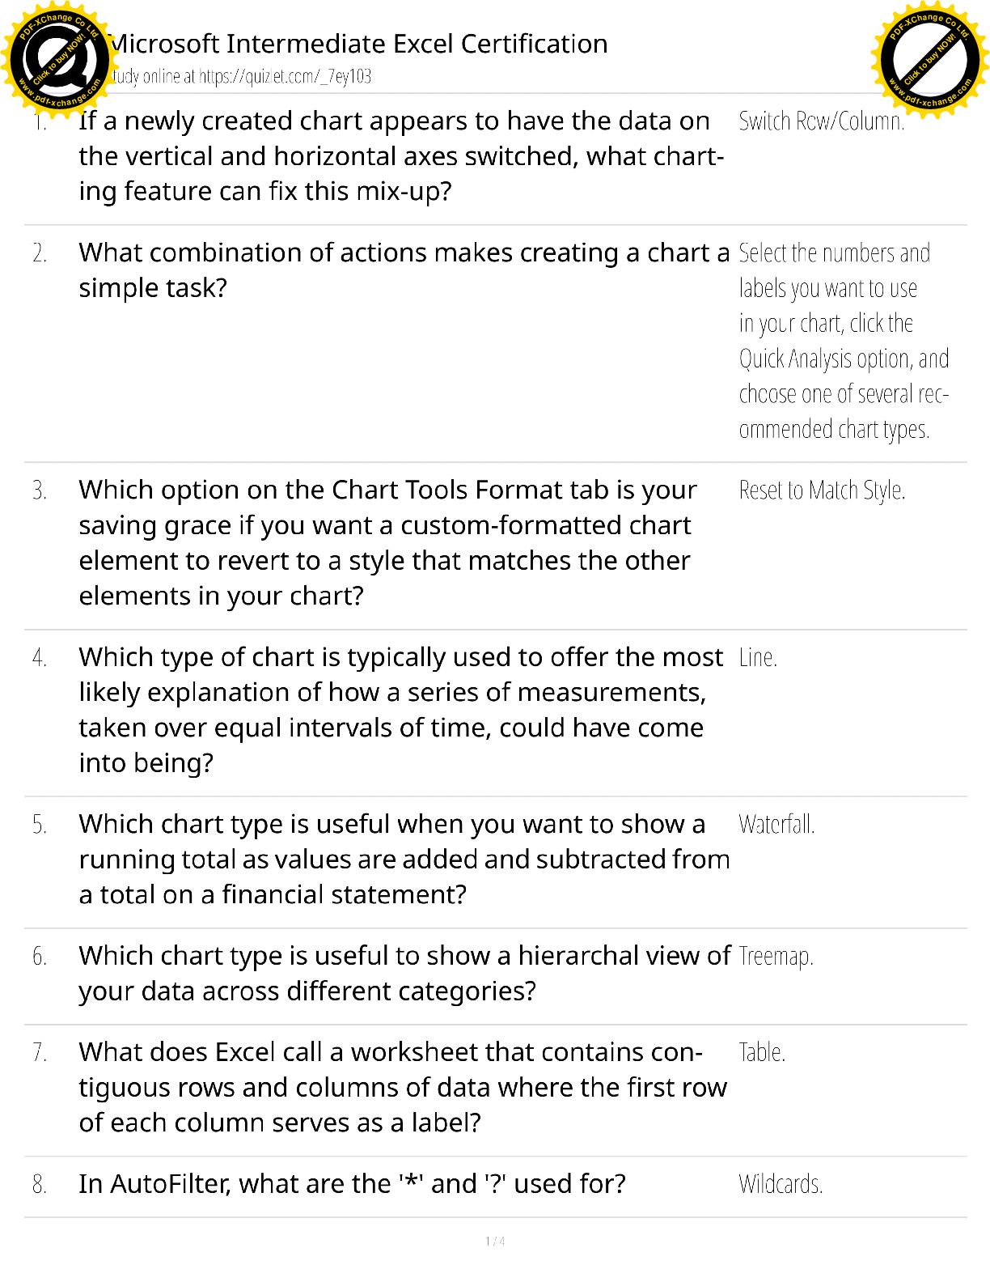Click question 8 about AutoFilter wildcards
The image size is (990, 1282).
click(352, 1184)
